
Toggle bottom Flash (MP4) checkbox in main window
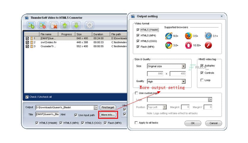[105, 123]
